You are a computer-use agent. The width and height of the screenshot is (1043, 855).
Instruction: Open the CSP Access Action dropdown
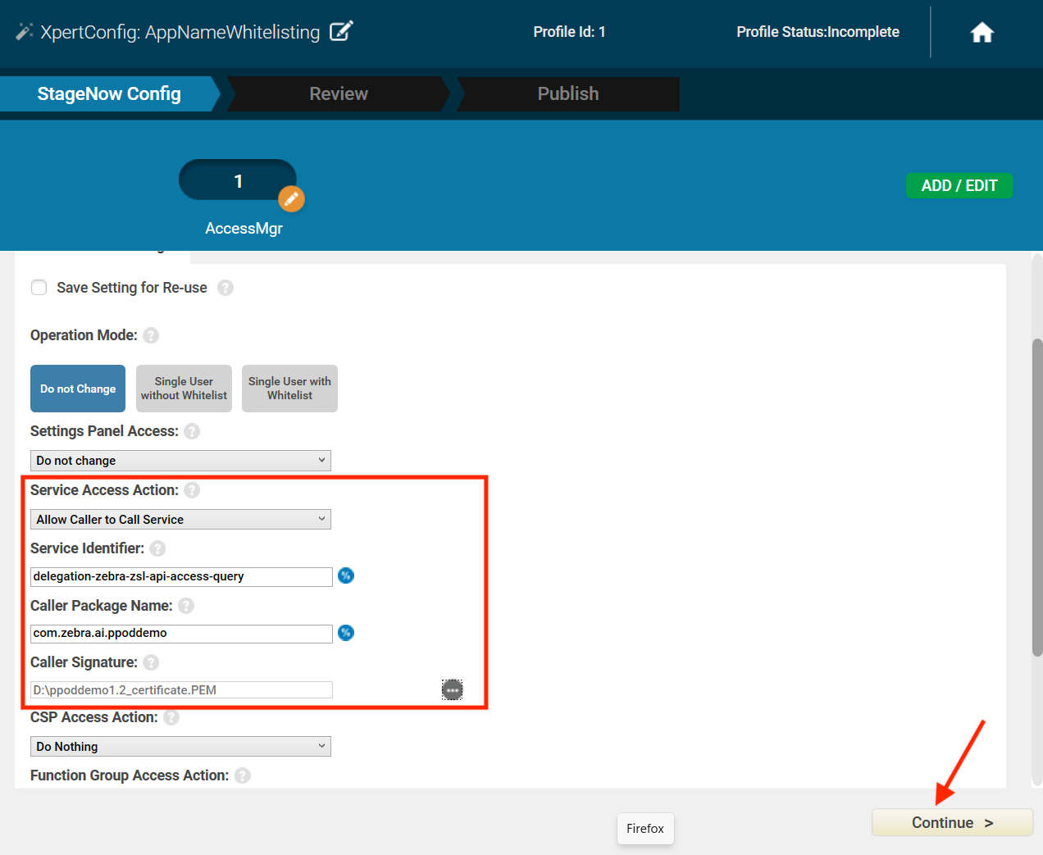tap(180, 747)
